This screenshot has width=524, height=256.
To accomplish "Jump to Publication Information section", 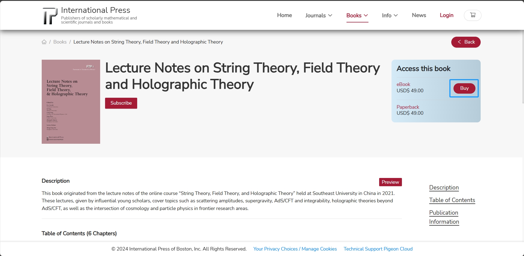I will [444, 217].
